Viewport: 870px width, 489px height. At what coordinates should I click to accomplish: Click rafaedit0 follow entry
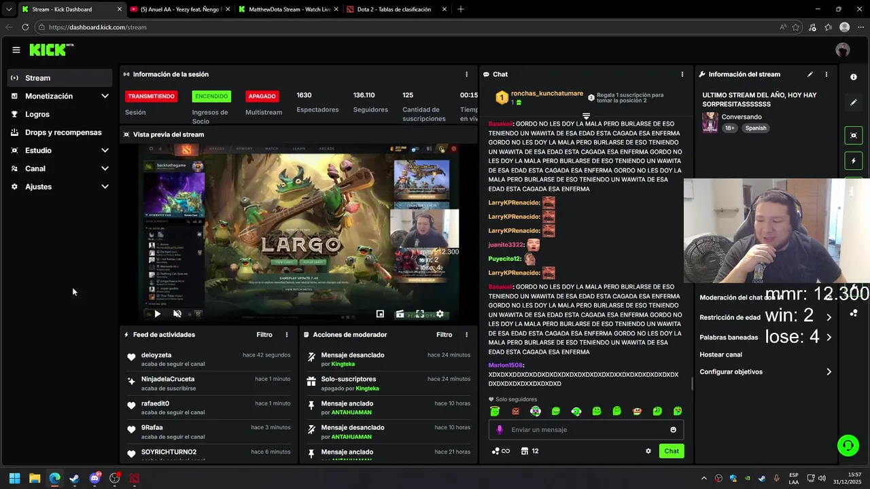pos(209,407)
